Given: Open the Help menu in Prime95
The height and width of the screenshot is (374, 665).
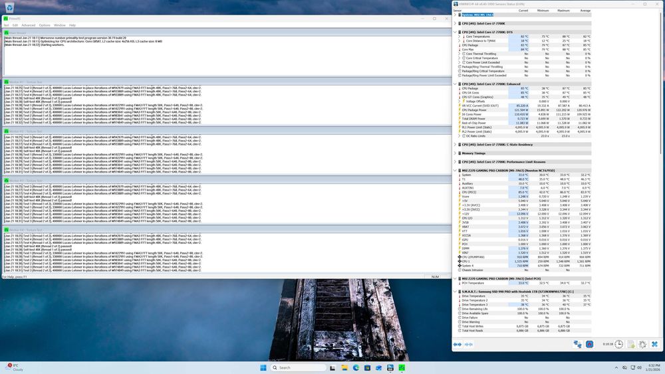Looking at the screenshot, I should click(x=72, y=25).
